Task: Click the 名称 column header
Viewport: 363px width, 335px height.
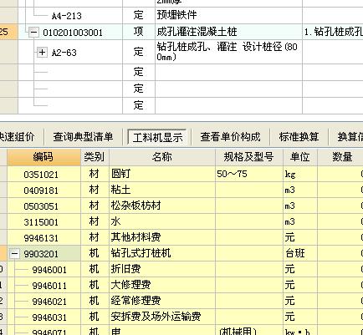Action: [162, 157]
